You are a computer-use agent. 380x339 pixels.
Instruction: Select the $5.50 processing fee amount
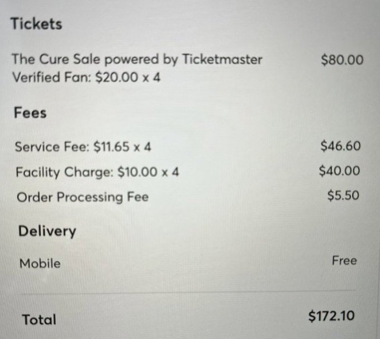[x=344, y=195]
